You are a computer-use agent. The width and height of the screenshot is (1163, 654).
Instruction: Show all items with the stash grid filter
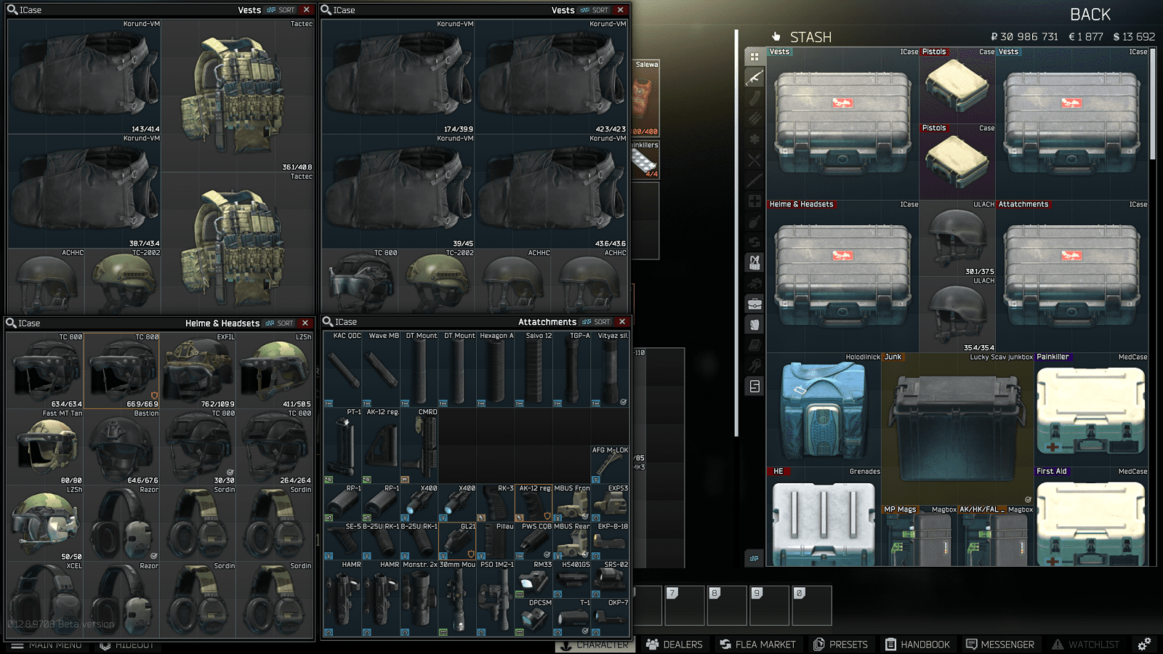click(754, 57)
